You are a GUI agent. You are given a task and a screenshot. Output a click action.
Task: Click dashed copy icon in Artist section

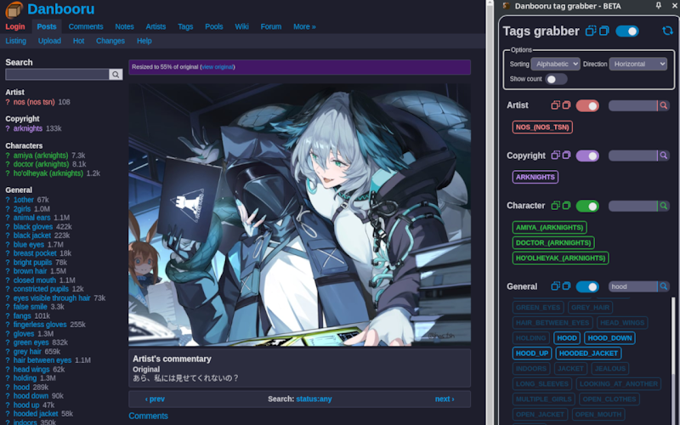pyautogui.click(x=556, y=105)
